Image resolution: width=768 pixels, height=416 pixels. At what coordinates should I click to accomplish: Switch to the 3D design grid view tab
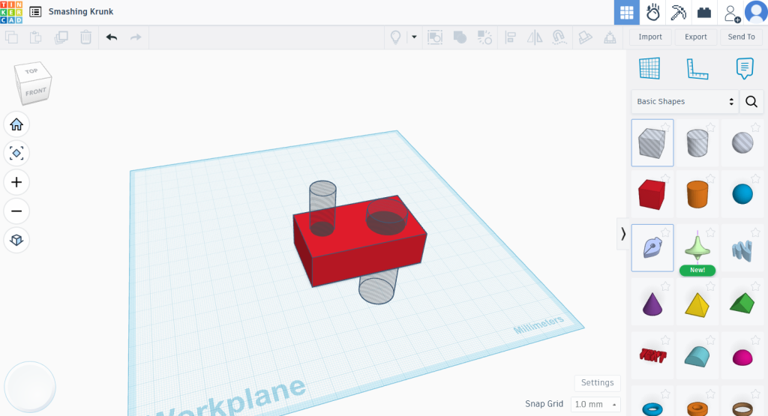coord(626,13)
